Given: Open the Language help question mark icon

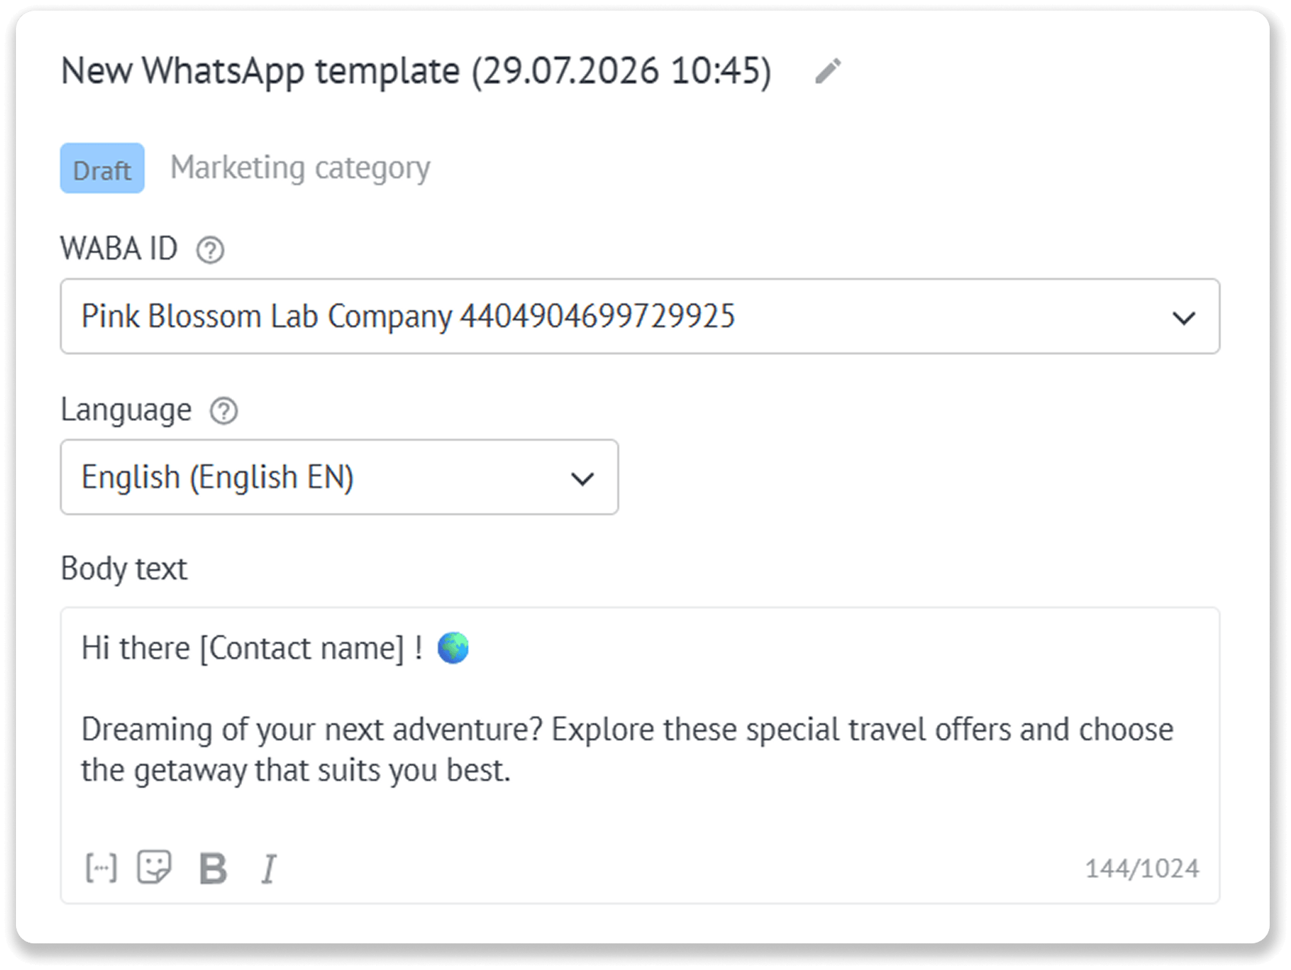Looking at the screenshot, I should click(x=224, y=411).
